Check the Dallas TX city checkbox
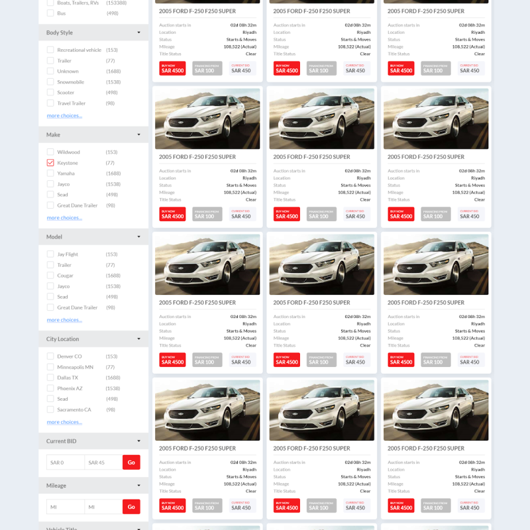Viewport: 530px width, 530px height. (50, 378)
